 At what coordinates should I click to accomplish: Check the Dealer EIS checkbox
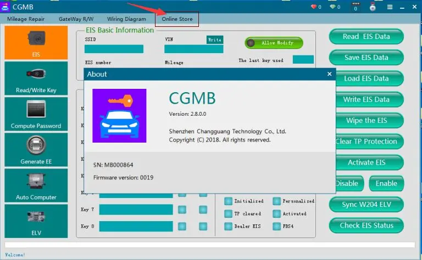(228, 226)
